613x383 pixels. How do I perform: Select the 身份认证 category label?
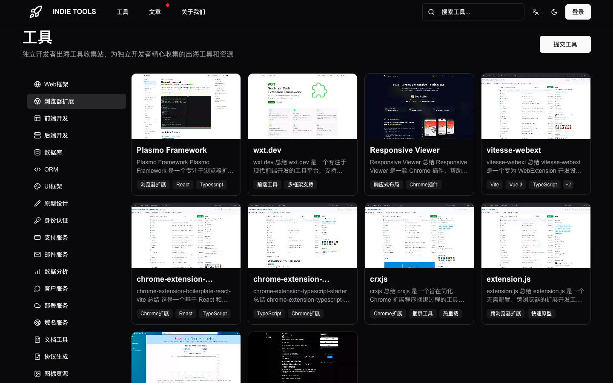point(56,220)
